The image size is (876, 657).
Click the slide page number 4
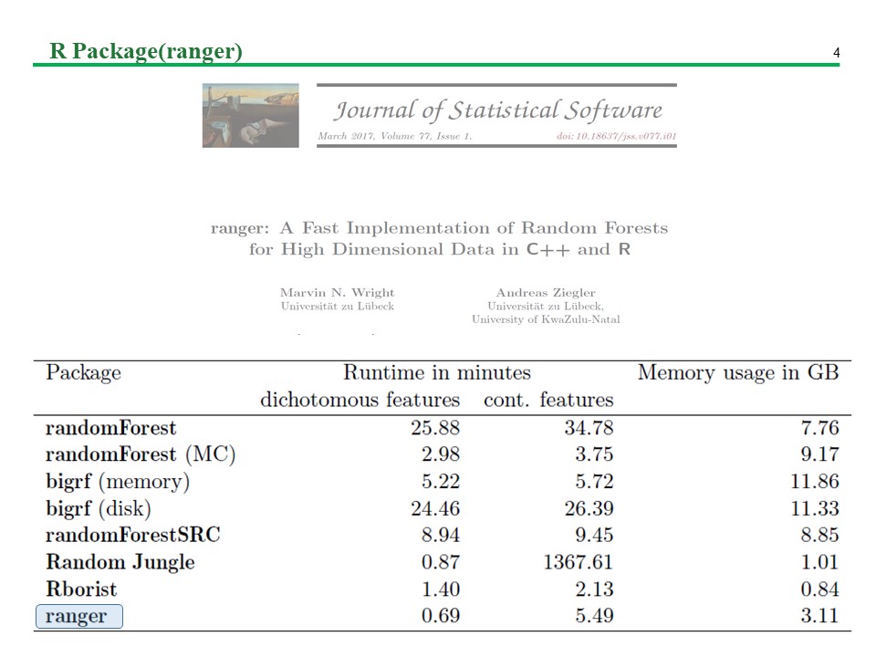click(837, 53)
